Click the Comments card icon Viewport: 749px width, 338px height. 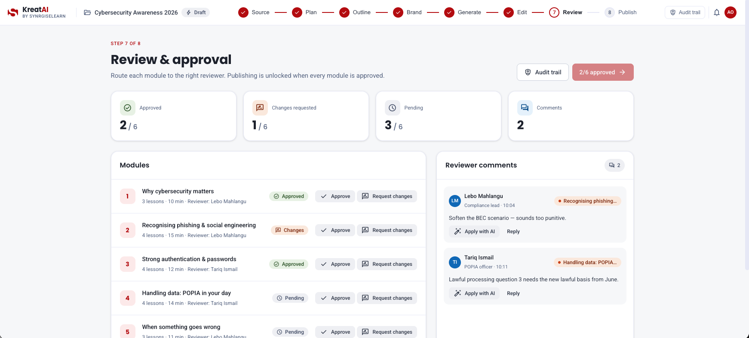point(525,108)
